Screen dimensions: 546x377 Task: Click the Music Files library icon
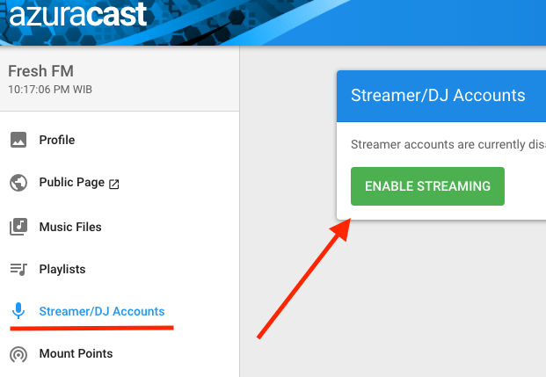pyautogui.click(x=18, y=227)
